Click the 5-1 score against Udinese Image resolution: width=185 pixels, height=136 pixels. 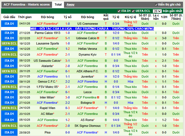68,38
